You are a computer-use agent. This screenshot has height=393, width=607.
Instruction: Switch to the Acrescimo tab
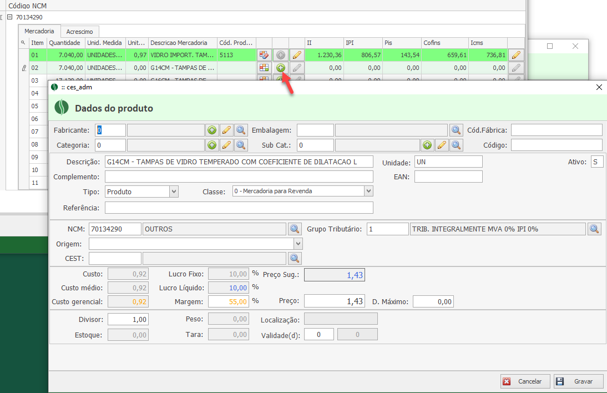(79, 32)
